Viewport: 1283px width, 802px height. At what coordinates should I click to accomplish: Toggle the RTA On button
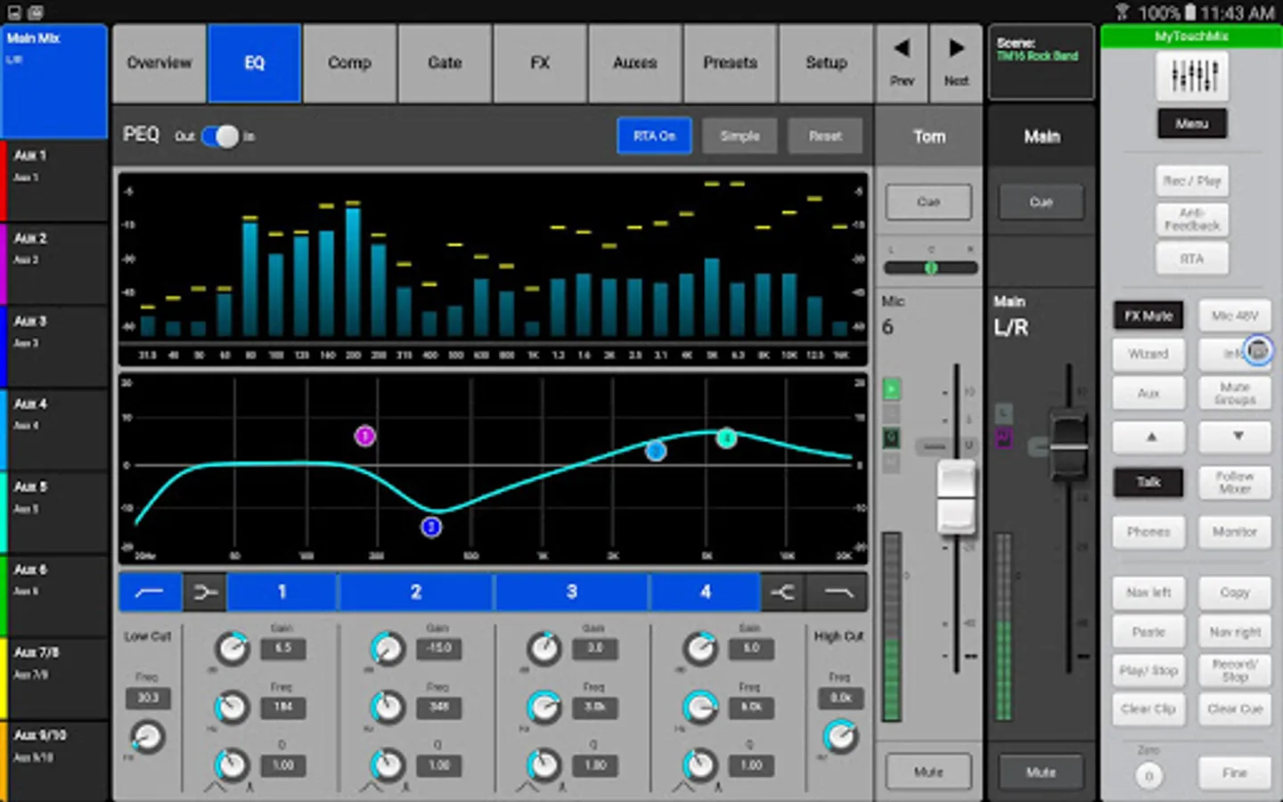point(654,136)
